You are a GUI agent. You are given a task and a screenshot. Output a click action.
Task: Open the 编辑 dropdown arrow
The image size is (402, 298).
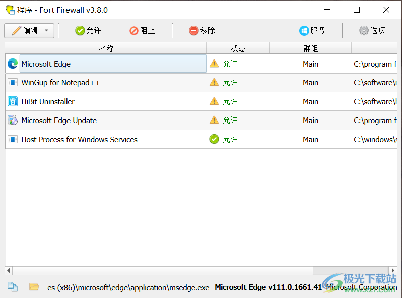tap(46, 30)
